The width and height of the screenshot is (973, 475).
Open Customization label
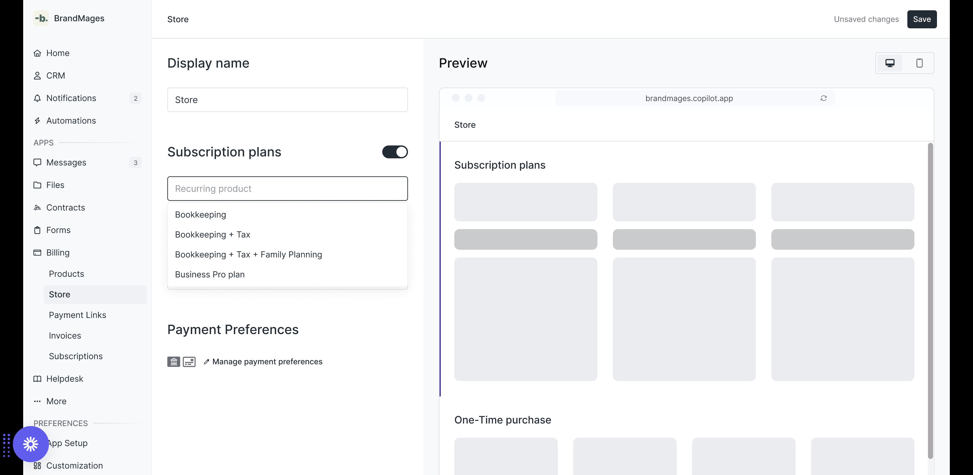point(74,466)
